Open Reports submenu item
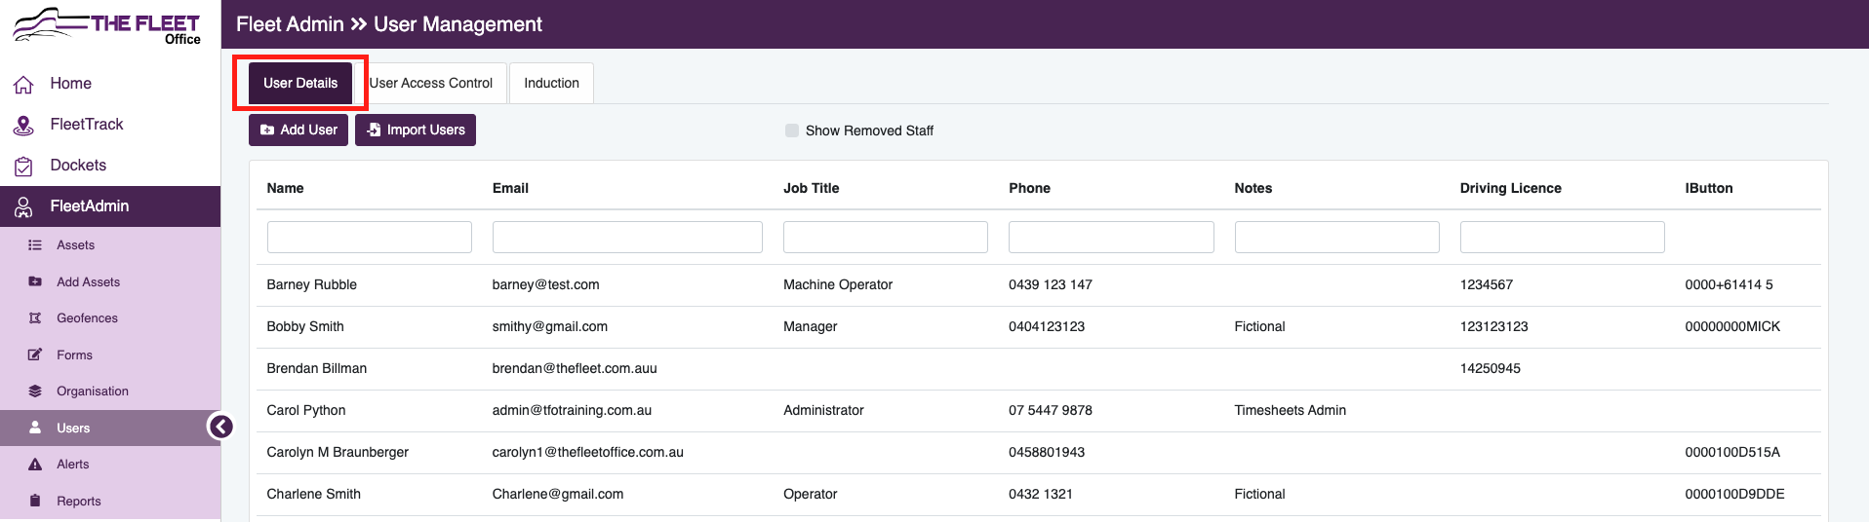 click(110, 502)
